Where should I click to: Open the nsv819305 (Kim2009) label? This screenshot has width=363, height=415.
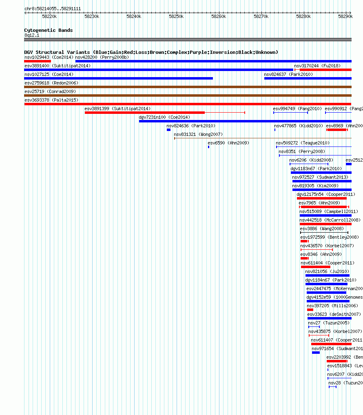(315, 186)
